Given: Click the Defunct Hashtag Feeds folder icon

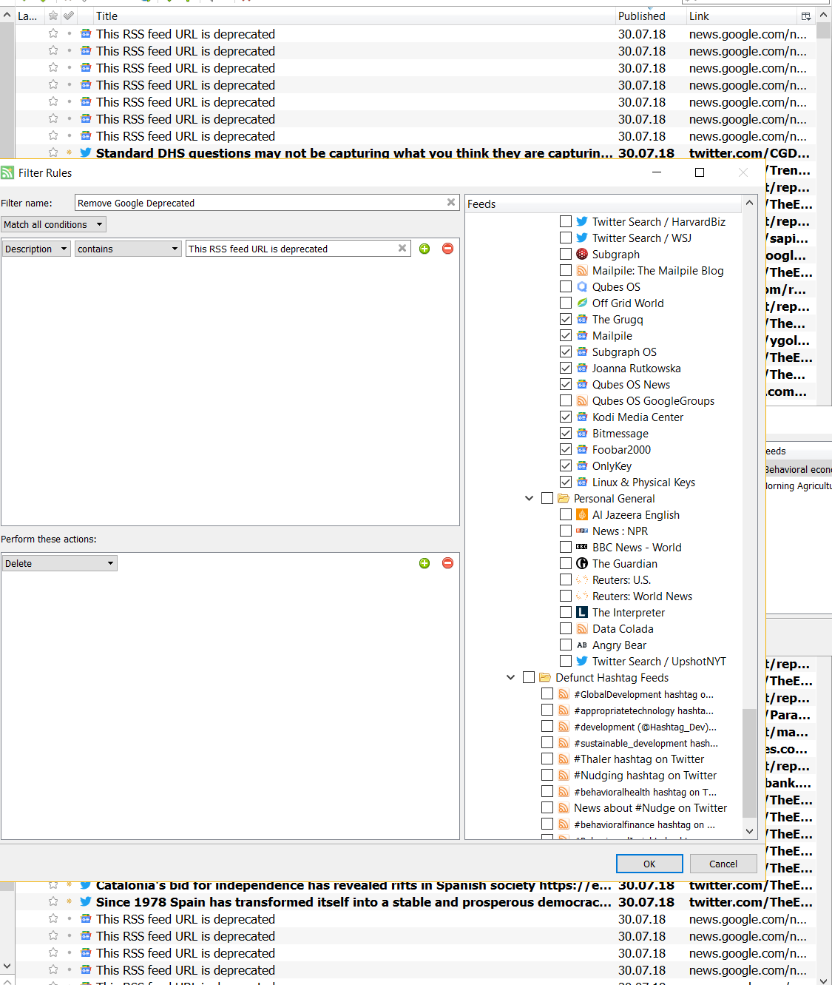Looking at the screenshot, I should pyautogui.click(x=545, y=677).
